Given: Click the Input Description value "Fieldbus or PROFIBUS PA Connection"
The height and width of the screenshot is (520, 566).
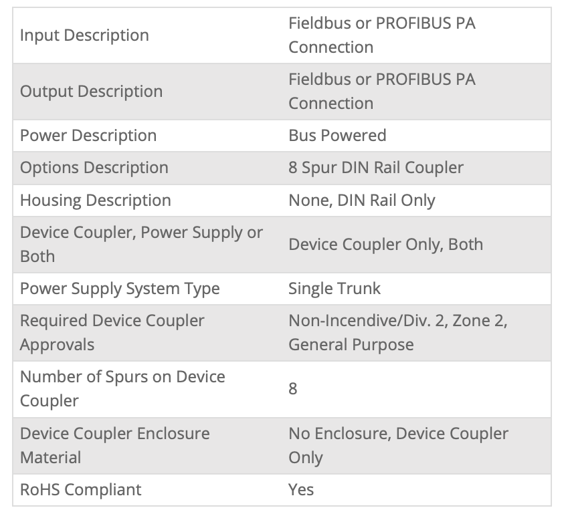Looking at the screenshot, I should click(381, 35).
